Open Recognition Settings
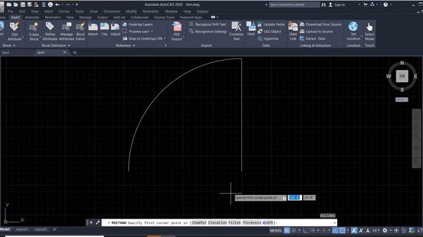This screenshot has width=423, height=237. [x=208, y=32]
